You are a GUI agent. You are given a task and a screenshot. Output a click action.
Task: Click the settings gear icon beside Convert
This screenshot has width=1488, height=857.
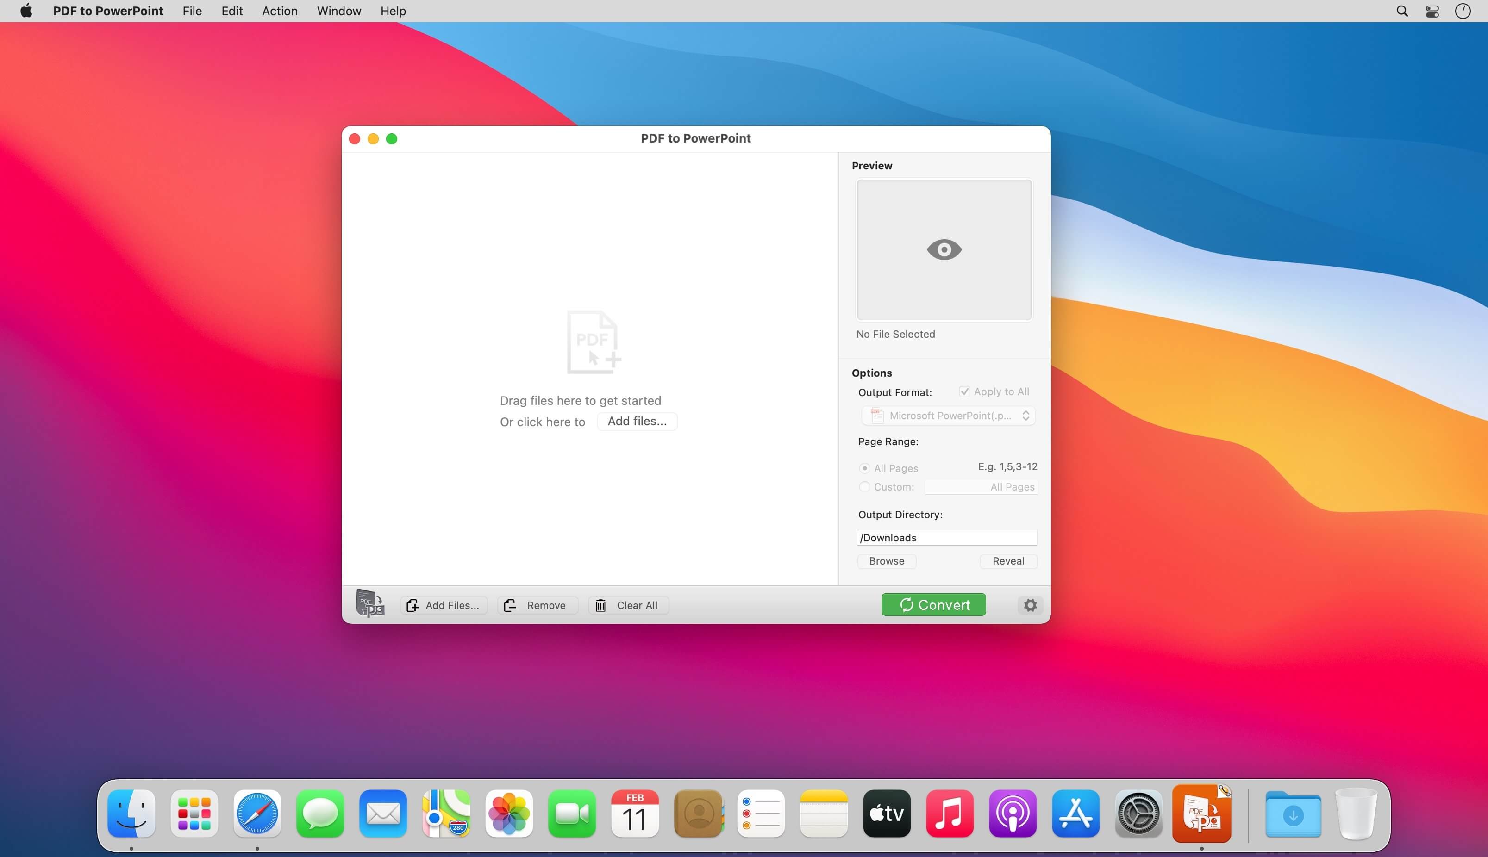[x=1030, y=605]
